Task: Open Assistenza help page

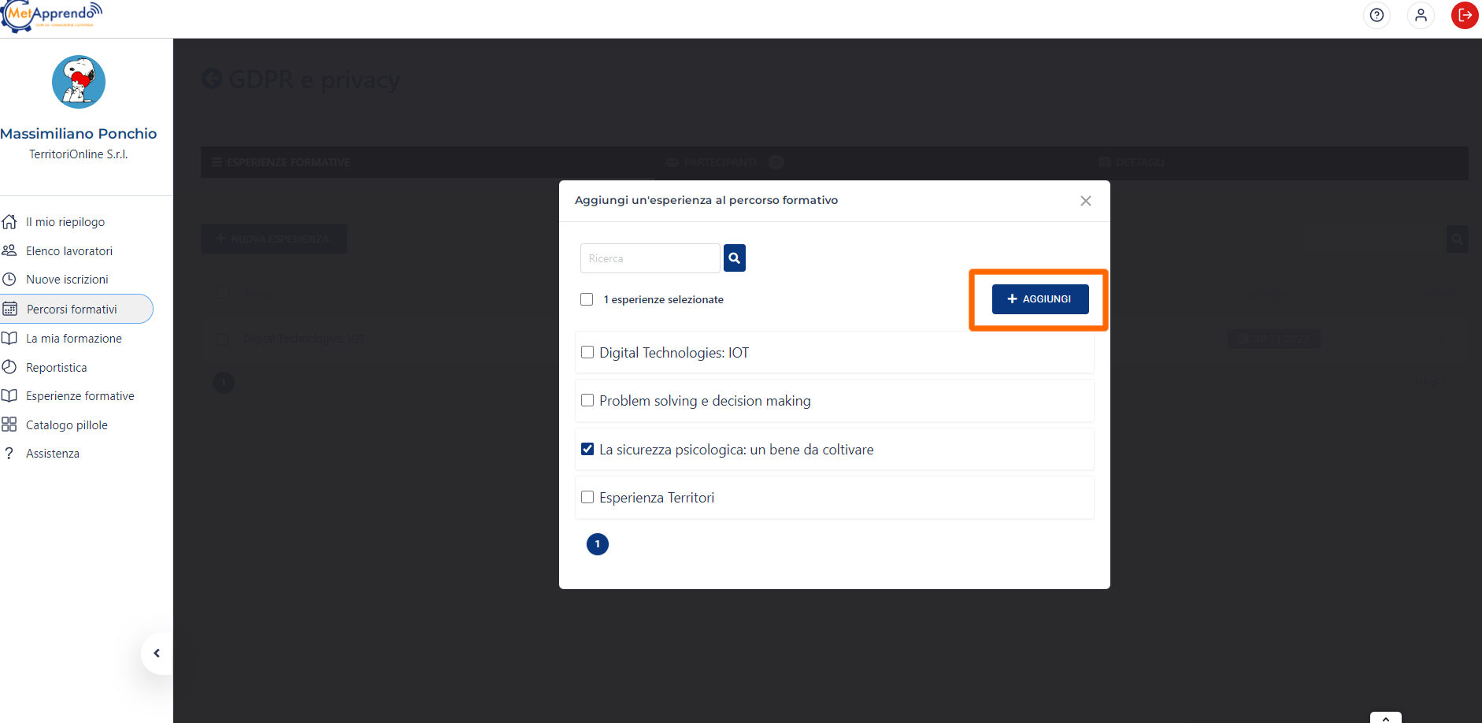Action: [53, 454]
